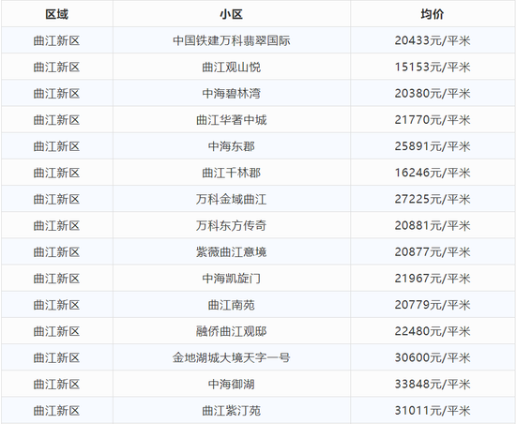Click the price 20380元/平米
This screenshot has height=424, width=516.
point(433,94)
